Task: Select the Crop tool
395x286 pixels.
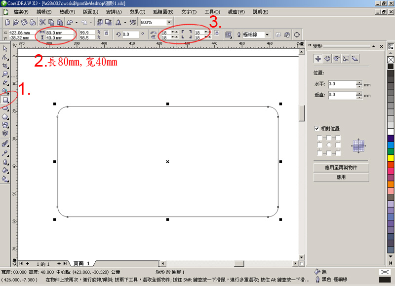Action: click(x=5, y=66)
